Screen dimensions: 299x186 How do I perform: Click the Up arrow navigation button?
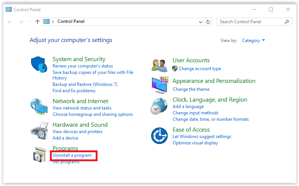pos(37,22)
